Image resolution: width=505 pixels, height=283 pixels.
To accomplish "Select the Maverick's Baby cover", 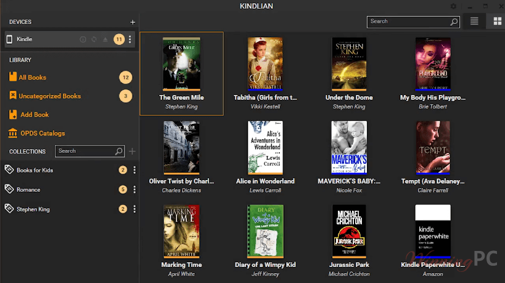I will click(x=349, y=147).
